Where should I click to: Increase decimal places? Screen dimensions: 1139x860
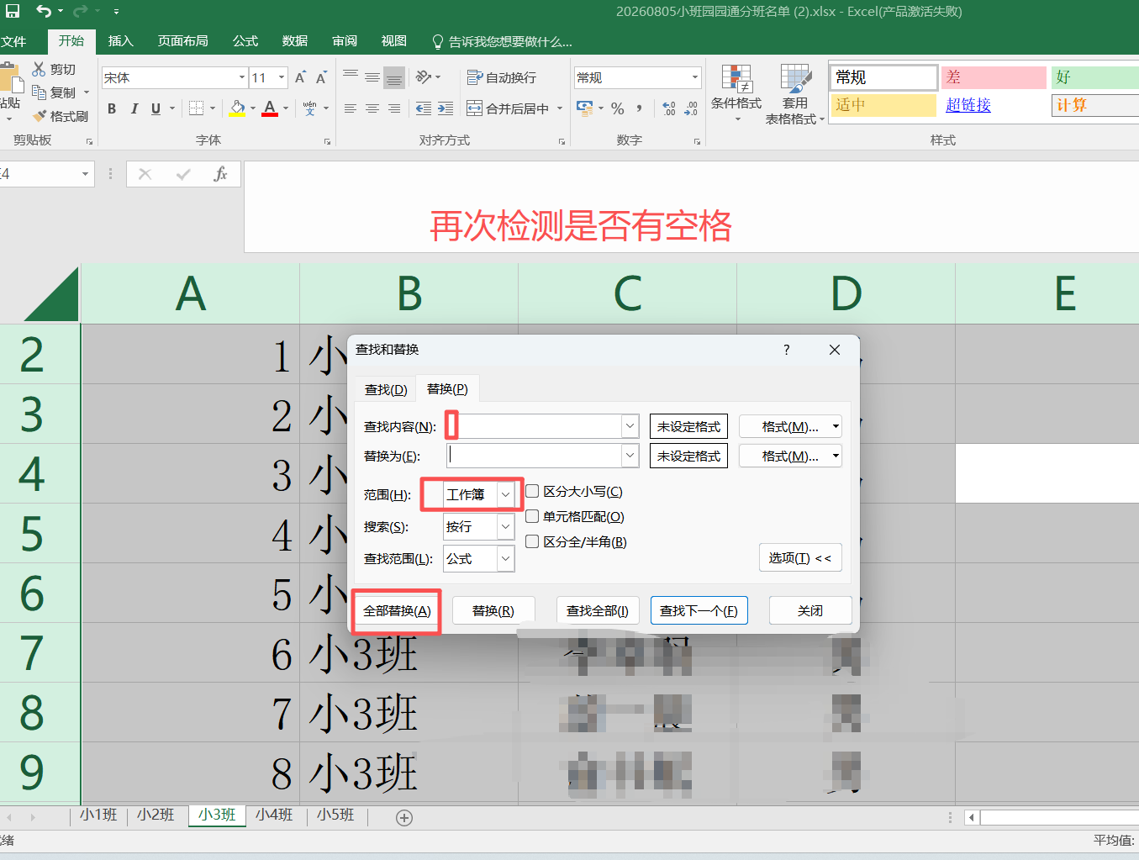(669, 108)
